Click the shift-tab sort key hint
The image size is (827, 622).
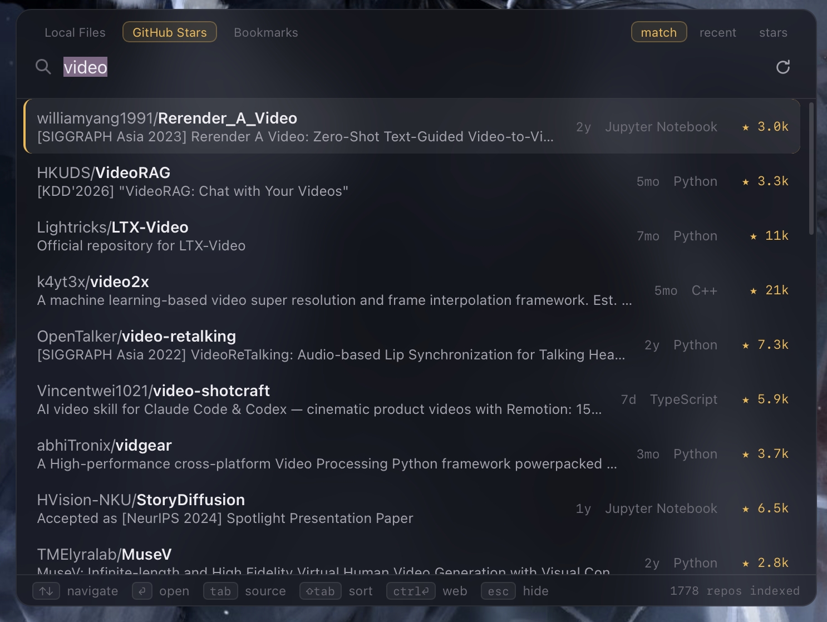[x=321, y=591]
